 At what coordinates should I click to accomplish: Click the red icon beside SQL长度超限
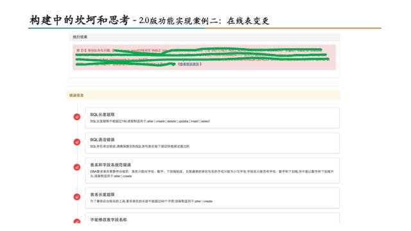point(77,117)
